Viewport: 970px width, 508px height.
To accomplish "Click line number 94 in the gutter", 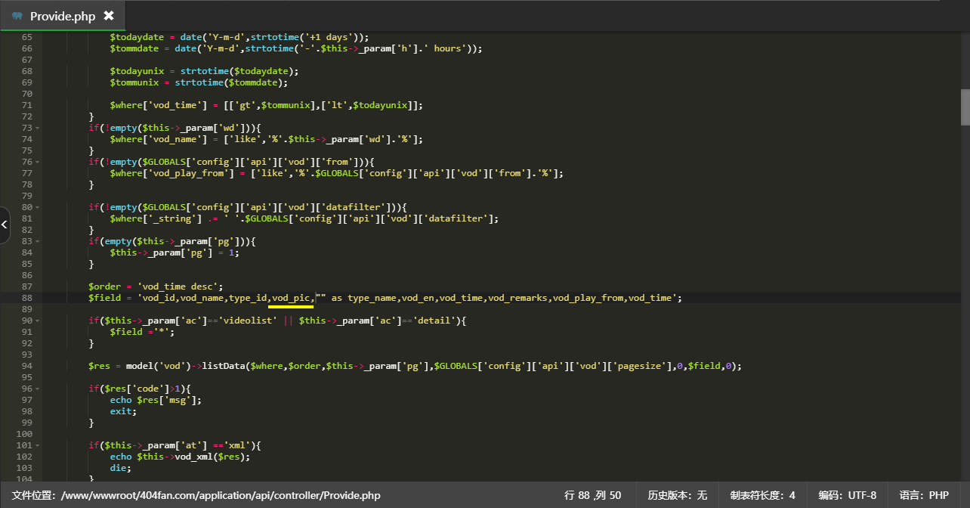I will coord(27,366).
